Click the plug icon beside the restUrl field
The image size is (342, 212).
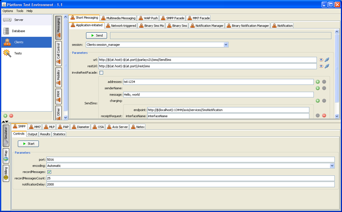pos(327,66)
